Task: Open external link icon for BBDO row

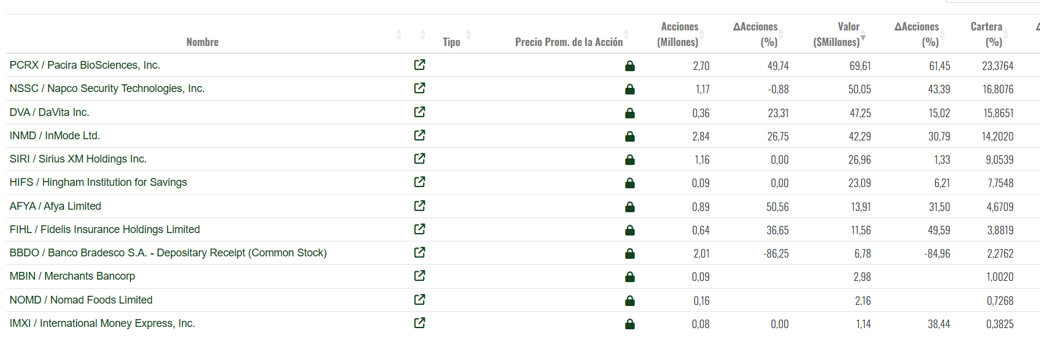Action: 419,252
